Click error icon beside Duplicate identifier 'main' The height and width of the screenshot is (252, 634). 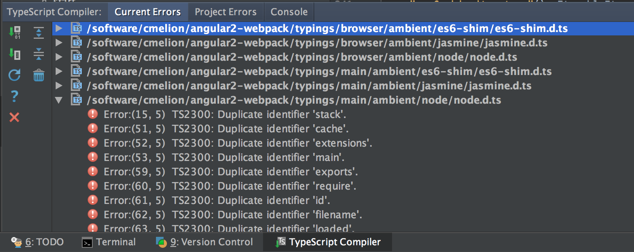[x=93, y=157]
